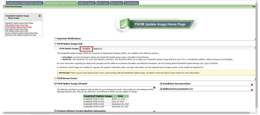Open ELM Update Image Home Page link
Screen dimensions: 260x115
click(x=16, y=29)
